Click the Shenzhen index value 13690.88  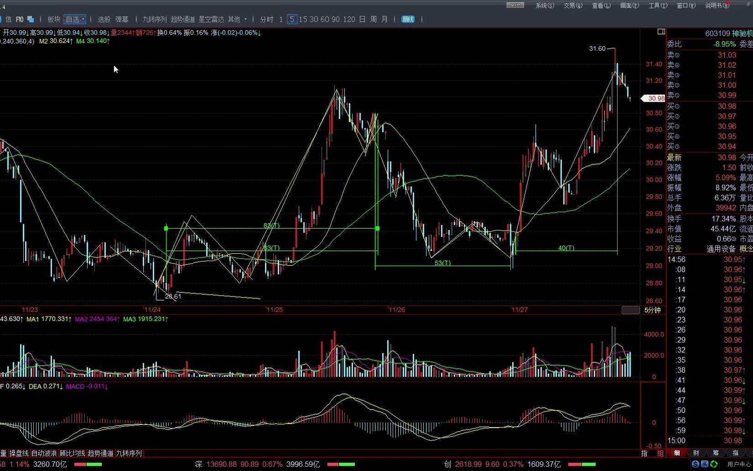(222, 464)
